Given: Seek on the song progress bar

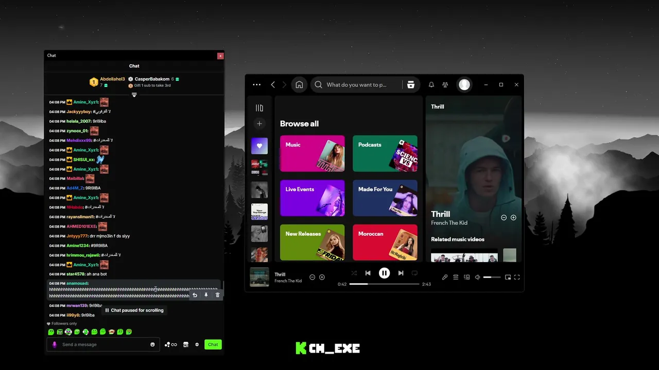Looking at the screenshot, I should pos(384,284).
